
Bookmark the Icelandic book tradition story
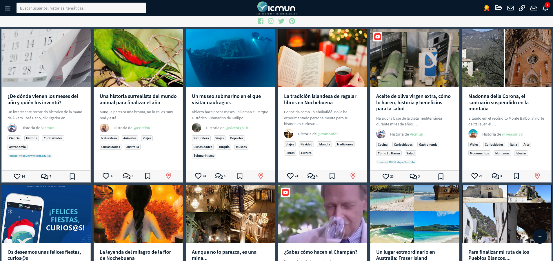pyautogui.click(x=332, y=176)
